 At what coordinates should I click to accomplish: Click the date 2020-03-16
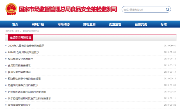tap(170, 79)
